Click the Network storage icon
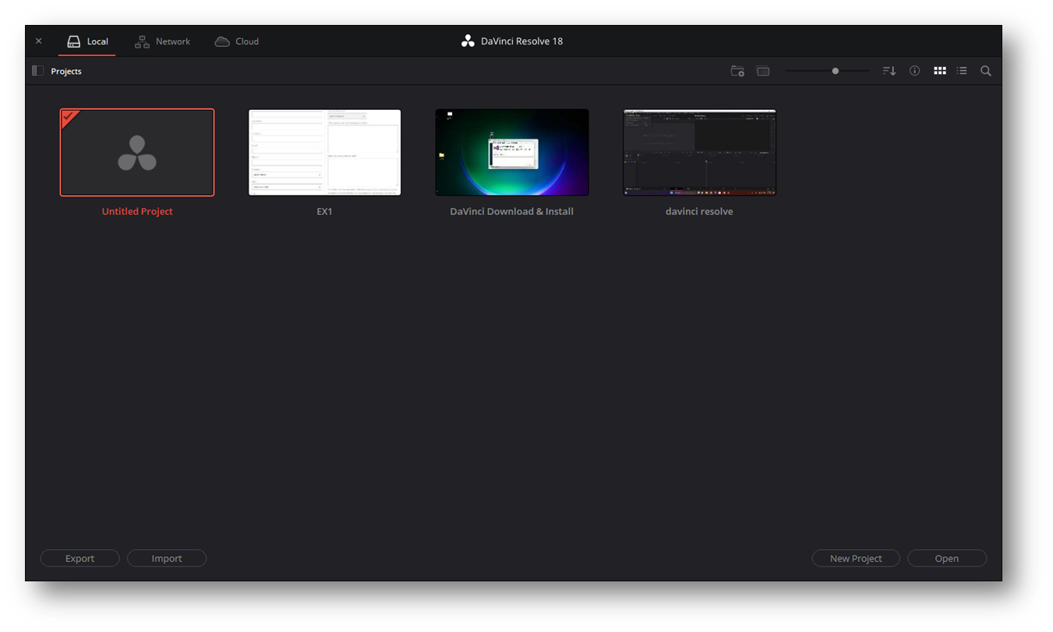Screen dimensions: 1053x632 [x=142, y=41]
